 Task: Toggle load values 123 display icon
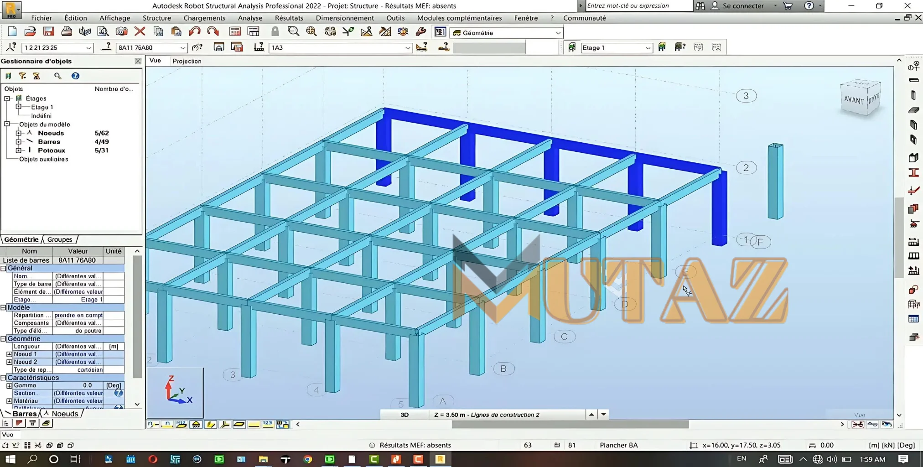(268, 424)
